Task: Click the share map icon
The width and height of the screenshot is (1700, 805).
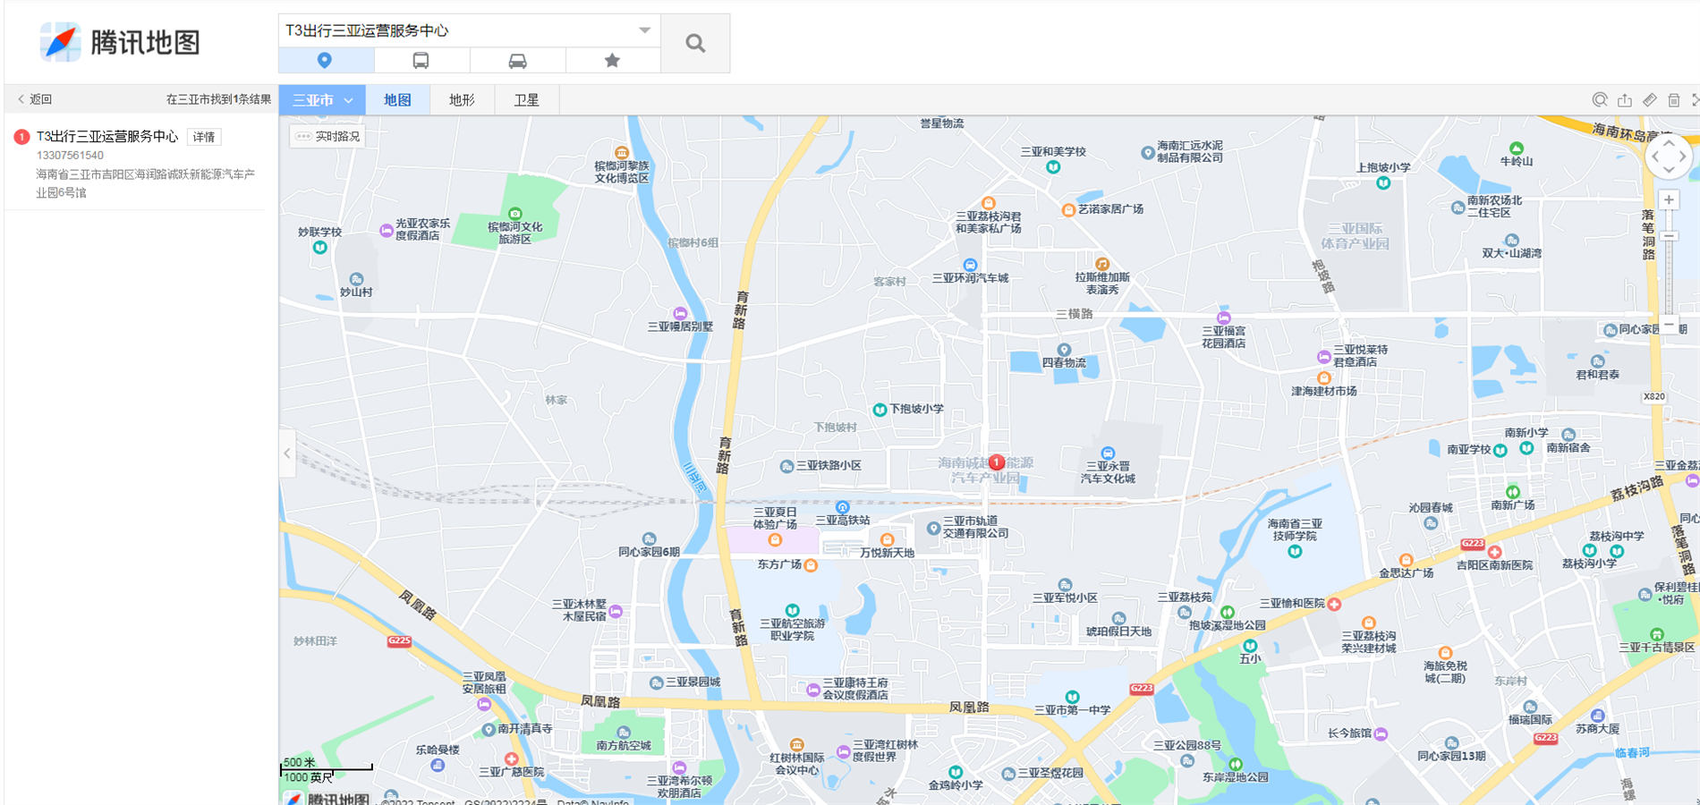Action: pyautogui.click(x=1625, y=100)
